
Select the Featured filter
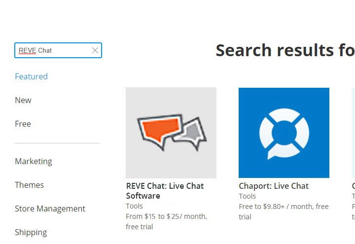[31, 76]
